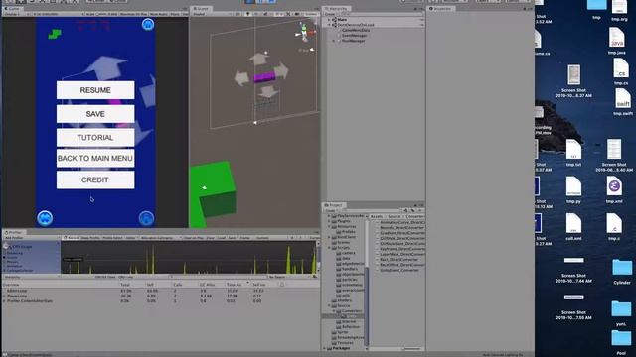Expand the Packages folder in Project tree

coord(325,348)
